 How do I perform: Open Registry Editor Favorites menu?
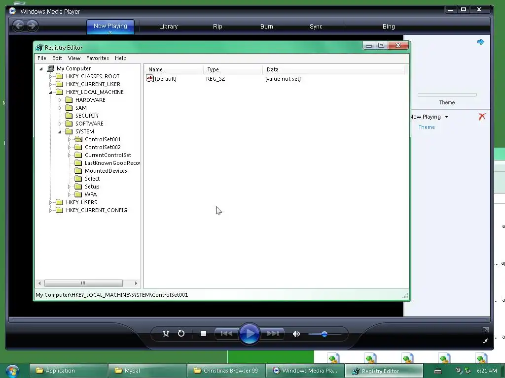click(97, 58)
